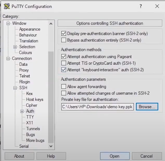This screenshot has height=161, width=165.
Task: Select Cipher category
Action: 31,105
